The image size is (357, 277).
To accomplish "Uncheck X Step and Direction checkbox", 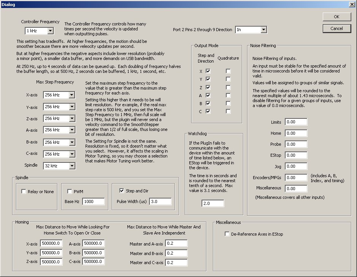I will pyautogui.click(x=208, y=71).
